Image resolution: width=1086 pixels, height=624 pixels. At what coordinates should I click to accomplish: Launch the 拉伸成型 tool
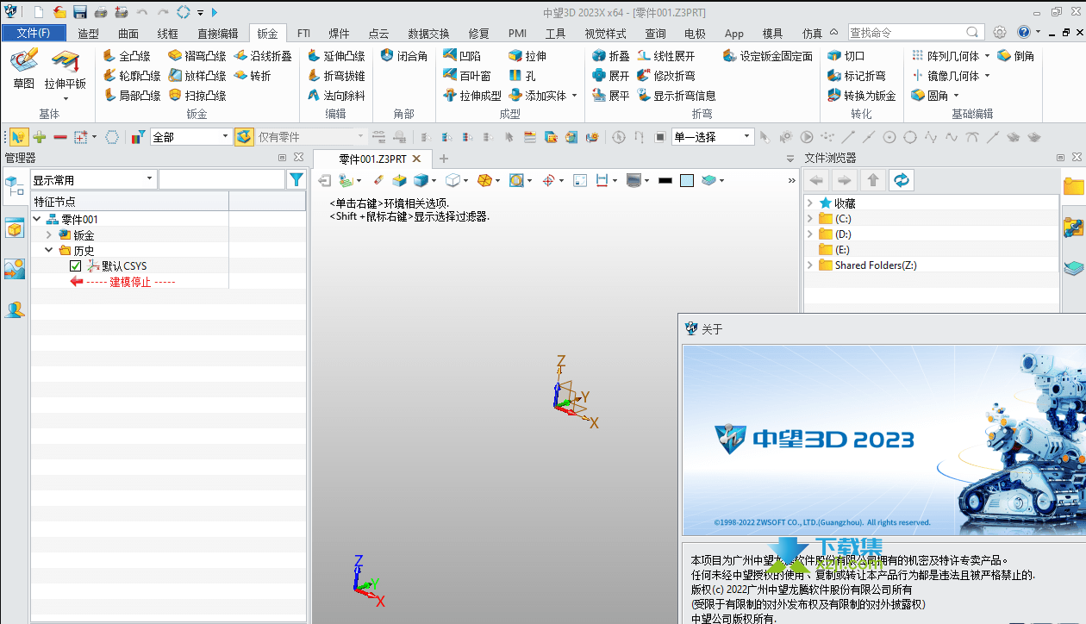click(472, 96)
